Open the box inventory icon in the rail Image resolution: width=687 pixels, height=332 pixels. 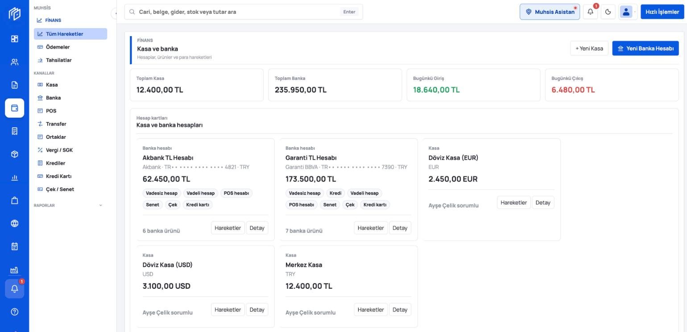[14, 154]
